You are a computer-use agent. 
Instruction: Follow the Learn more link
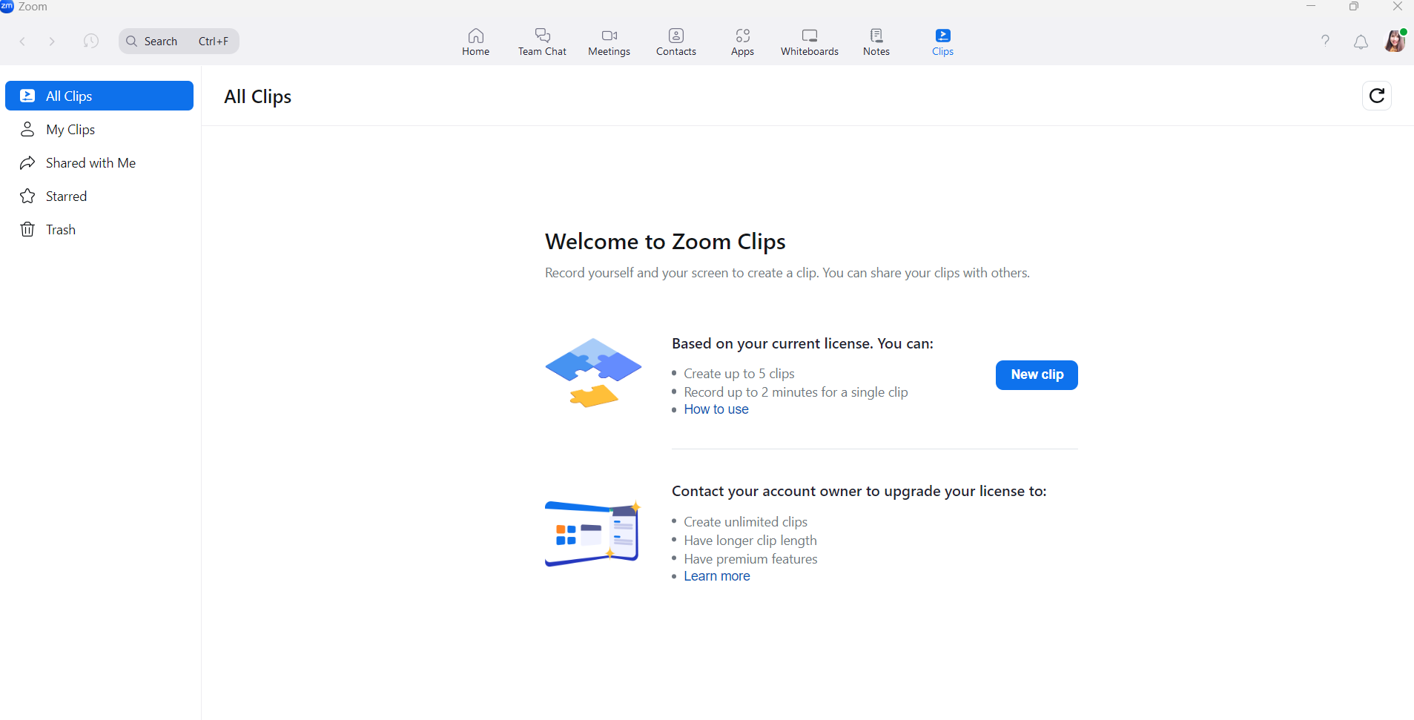(x=716, y=577)
